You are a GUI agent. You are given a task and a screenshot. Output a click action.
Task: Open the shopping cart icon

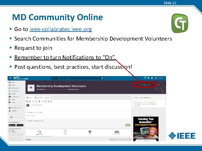[x=152, y=78]
